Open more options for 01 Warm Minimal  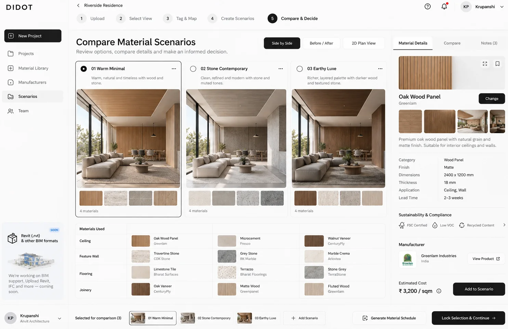[174, 69]
